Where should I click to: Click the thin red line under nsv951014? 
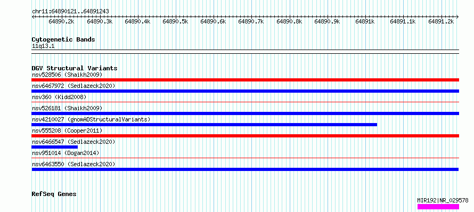(245, 158)
